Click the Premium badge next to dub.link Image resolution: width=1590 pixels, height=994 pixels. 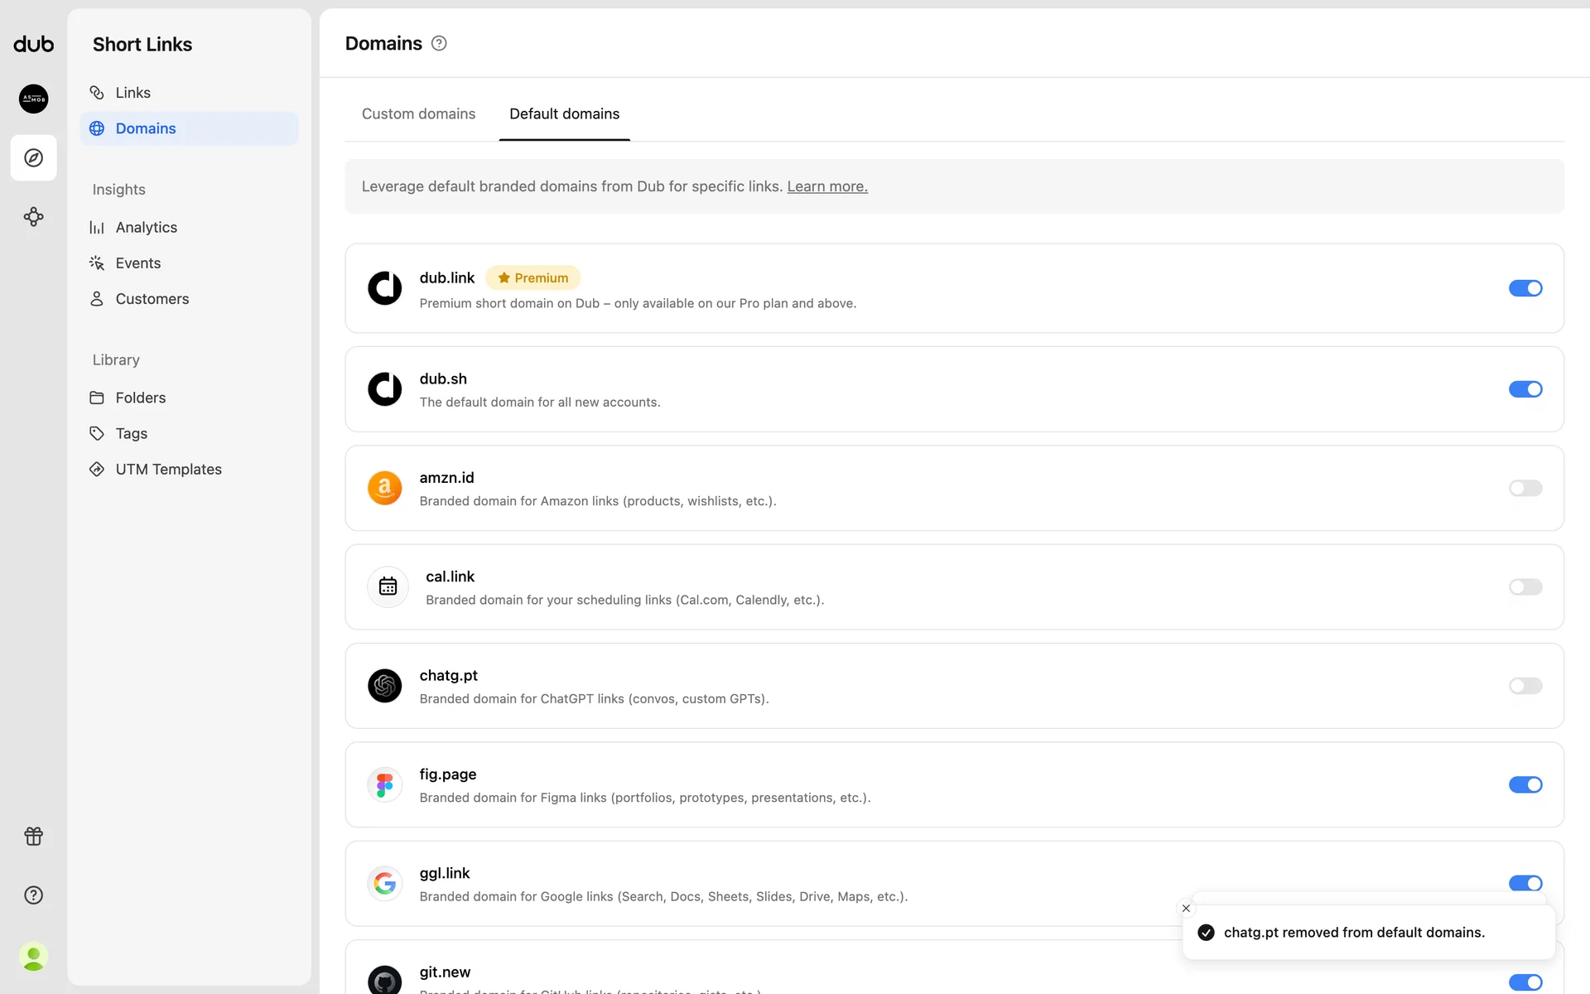click(x=532, y=278)
